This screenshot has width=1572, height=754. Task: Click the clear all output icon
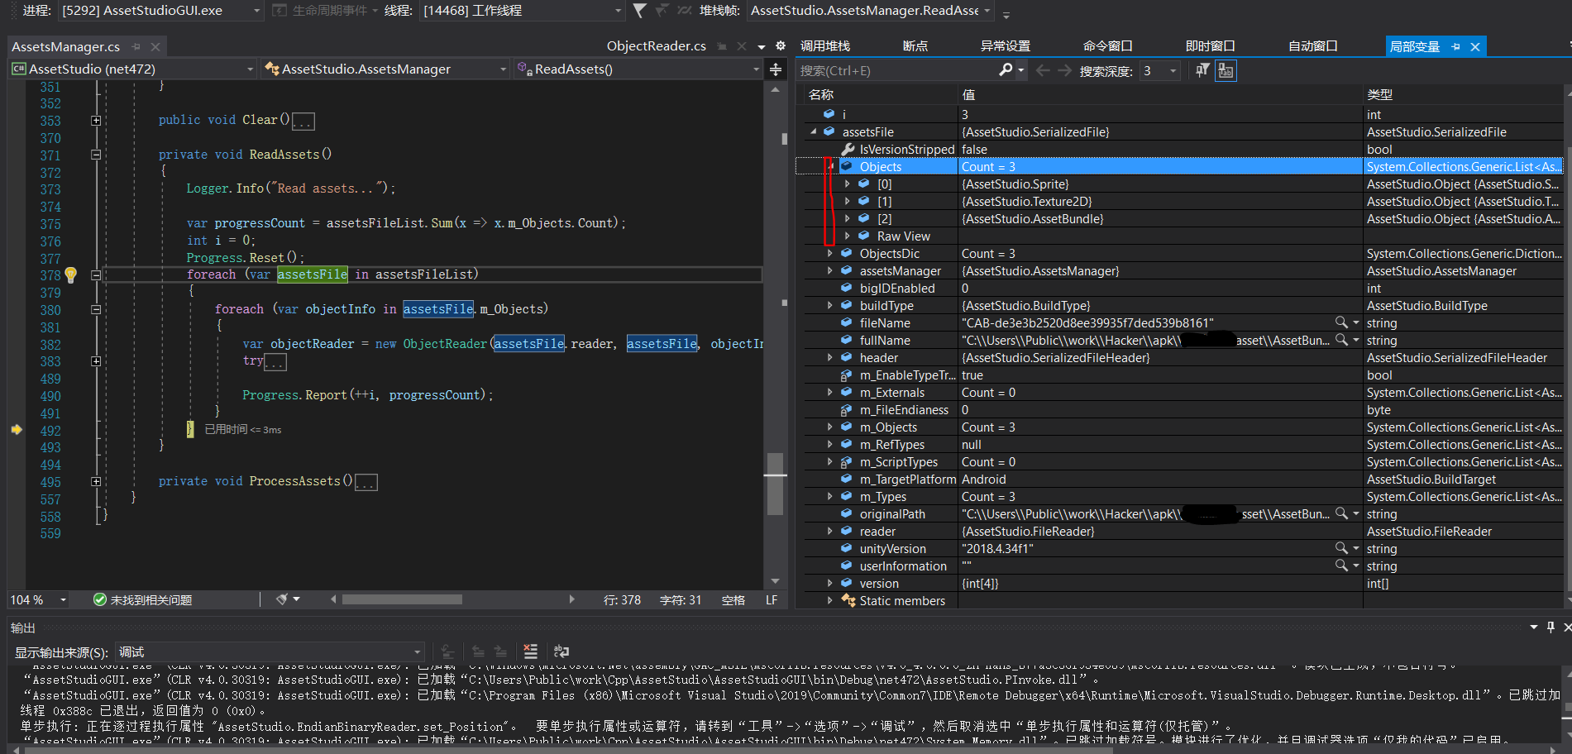click(x=530, y=651)
